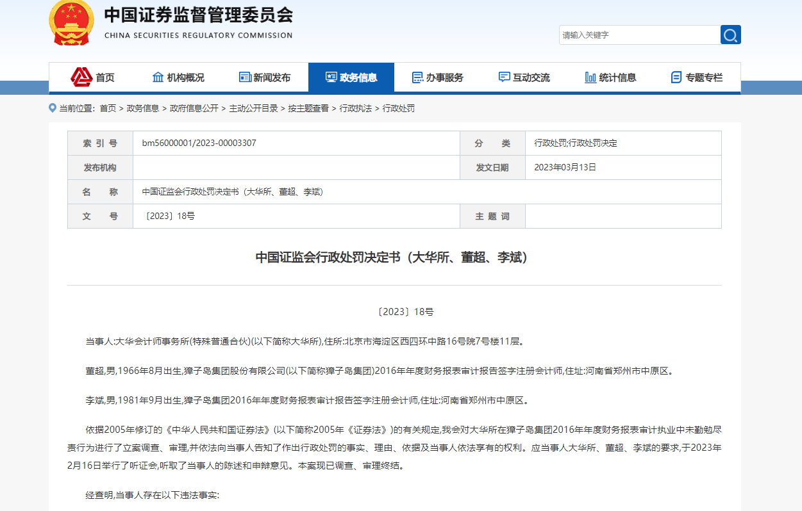Select the issue date 2023年03月13日
The image size is (802, 511).
[565, 167]
